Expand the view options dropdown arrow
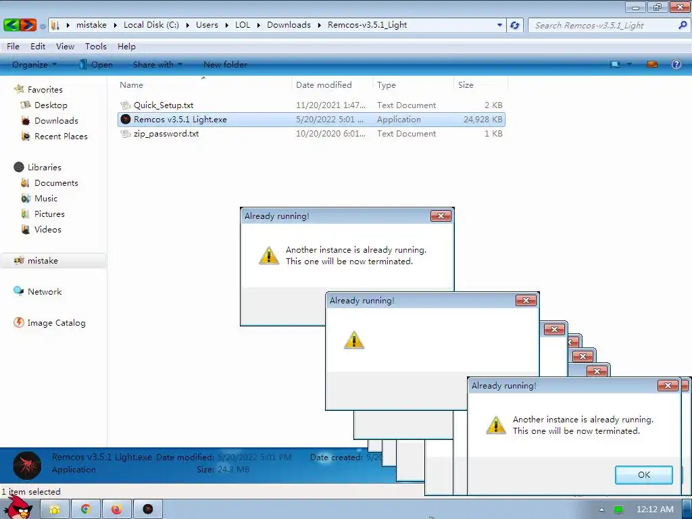Viewport: 692px width, 519px height. coord(629,64)
